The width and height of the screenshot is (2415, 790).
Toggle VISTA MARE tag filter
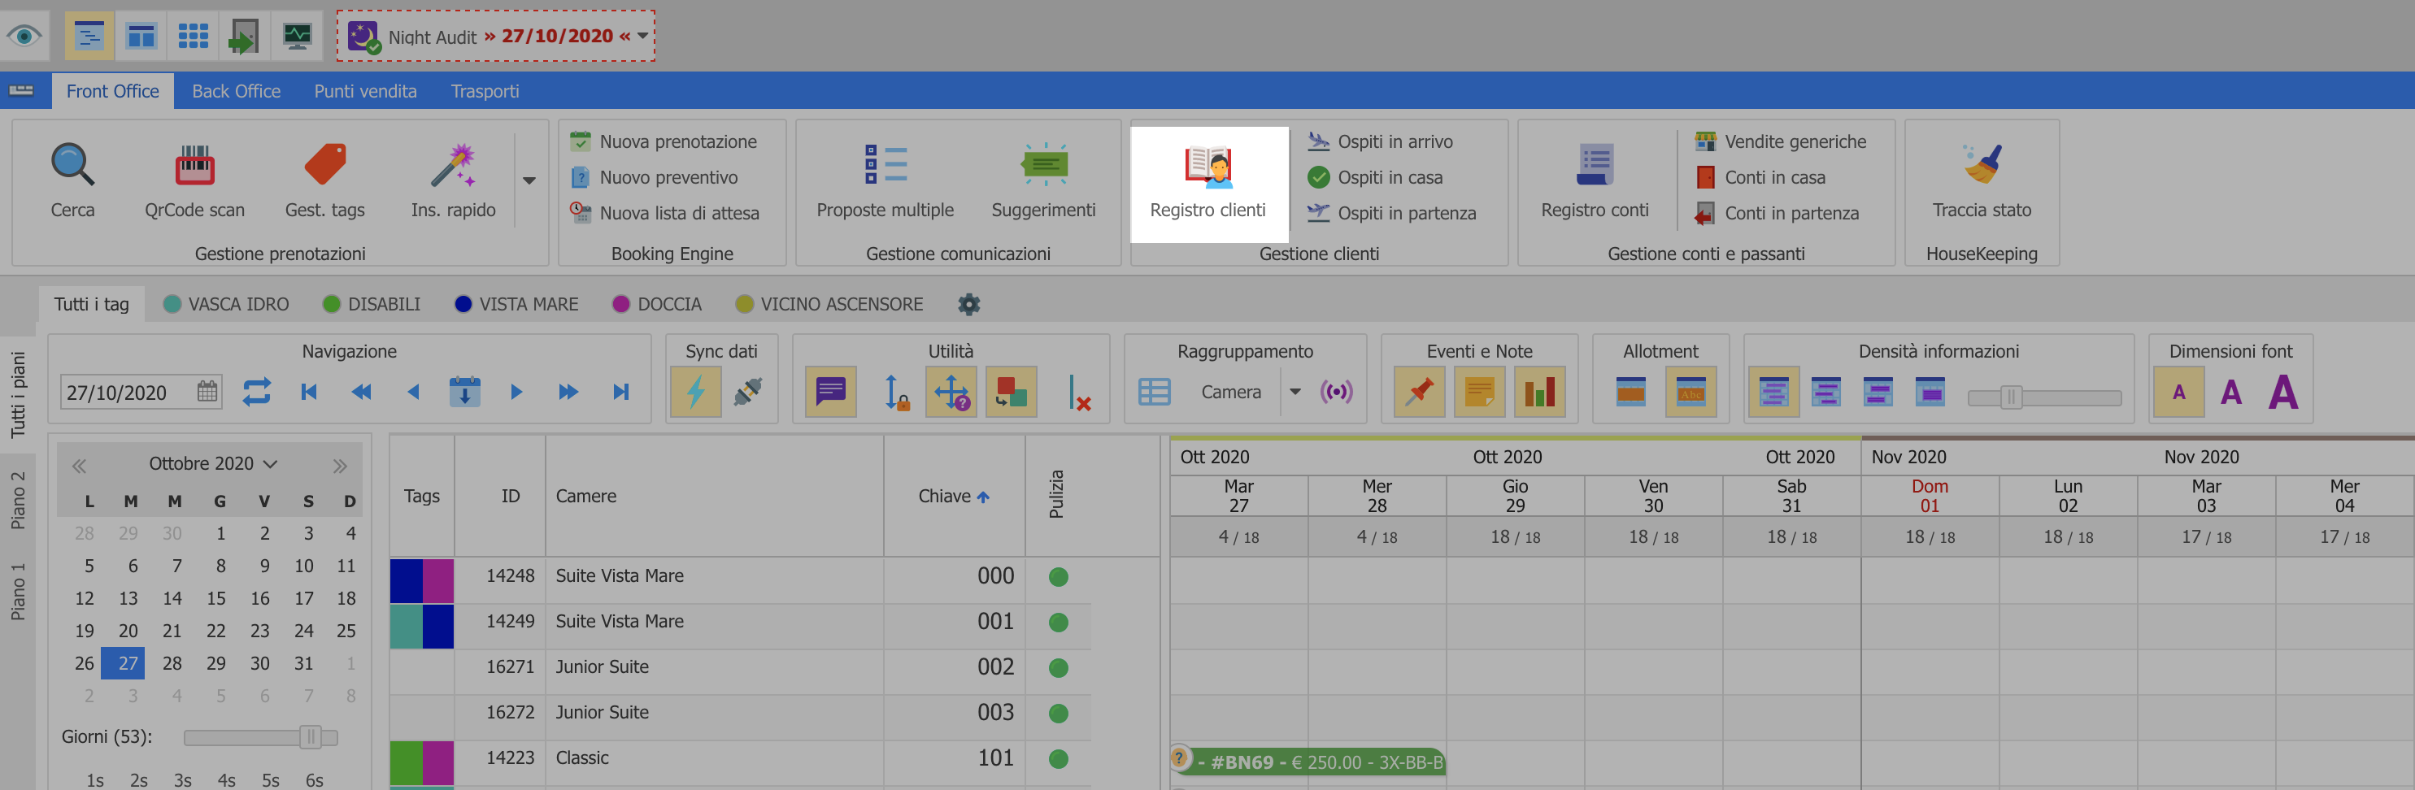(x=516, y=304)
